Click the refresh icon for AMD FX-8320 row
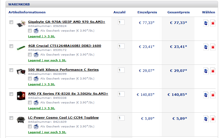The image size is (220, 138). (x=206, y=95)
